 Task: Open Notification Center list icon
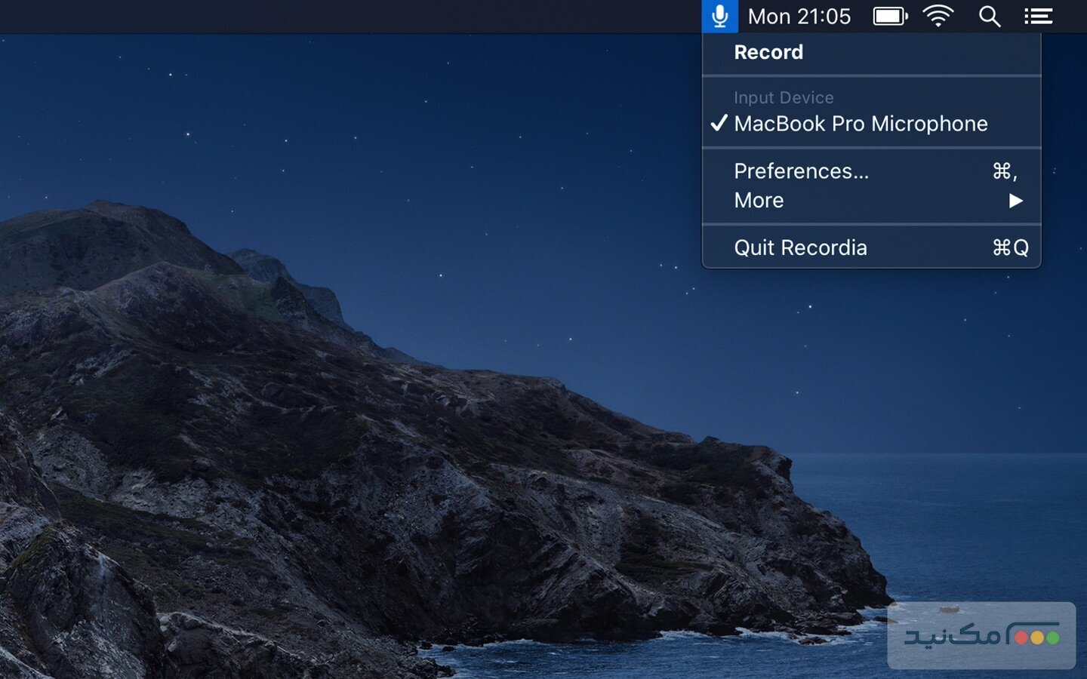(x=1038, y=16)
